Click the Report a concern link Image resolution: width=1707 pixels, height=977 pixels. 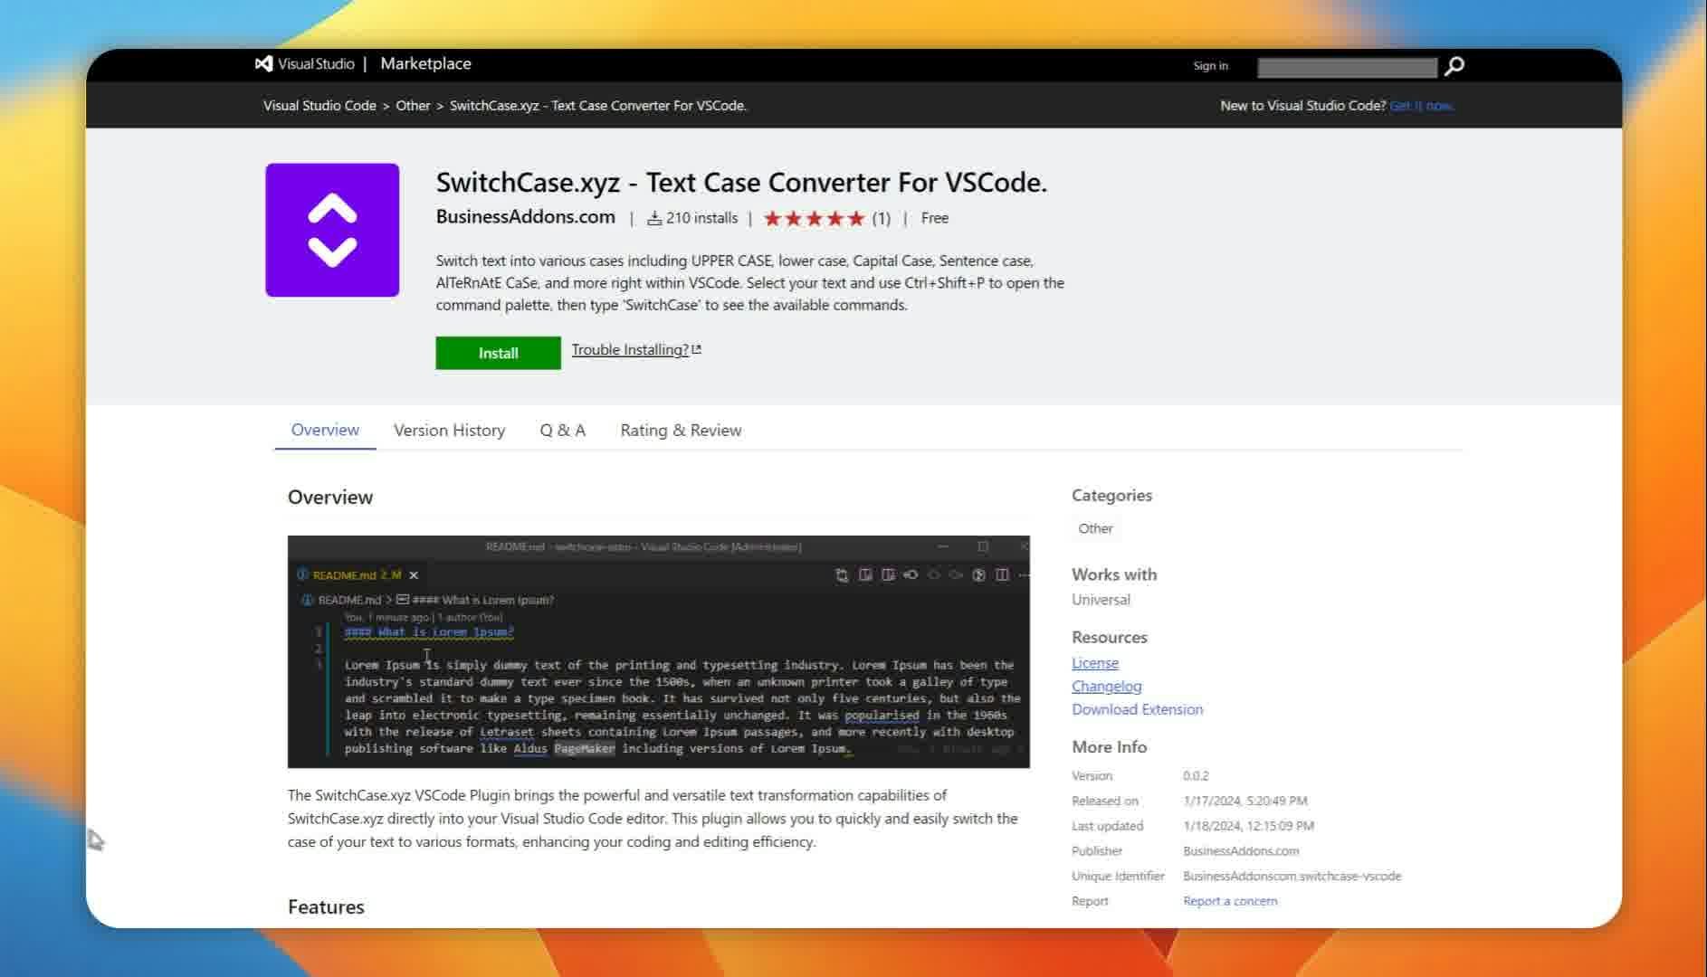click(x=1230, y=901)
